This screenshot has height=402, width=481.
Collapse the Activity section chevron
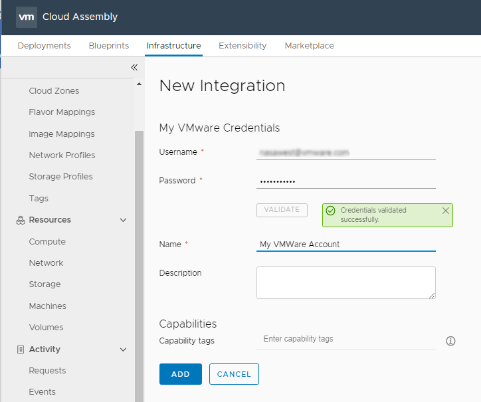[x=123, y=350]
